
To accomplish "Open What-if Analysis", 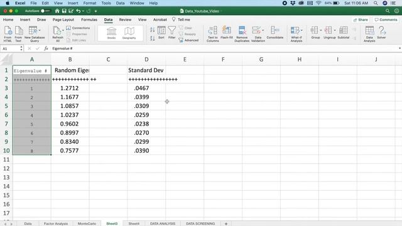I will [x=296, y=33].
